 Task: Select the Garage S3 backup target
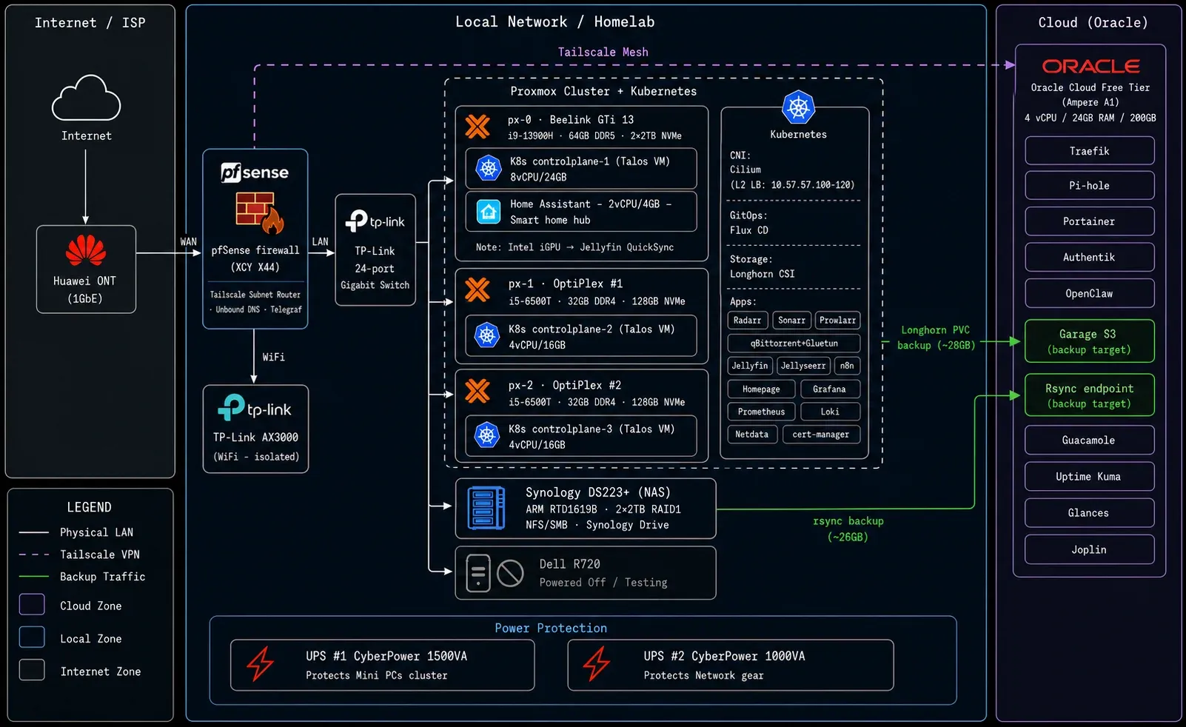[1090, 341]
